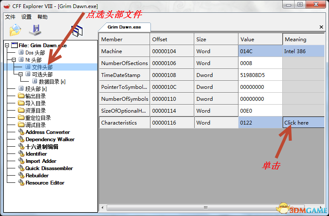Open the Quick Disassembler label
The image size is (329, 216).
click(x=49, y=168)
